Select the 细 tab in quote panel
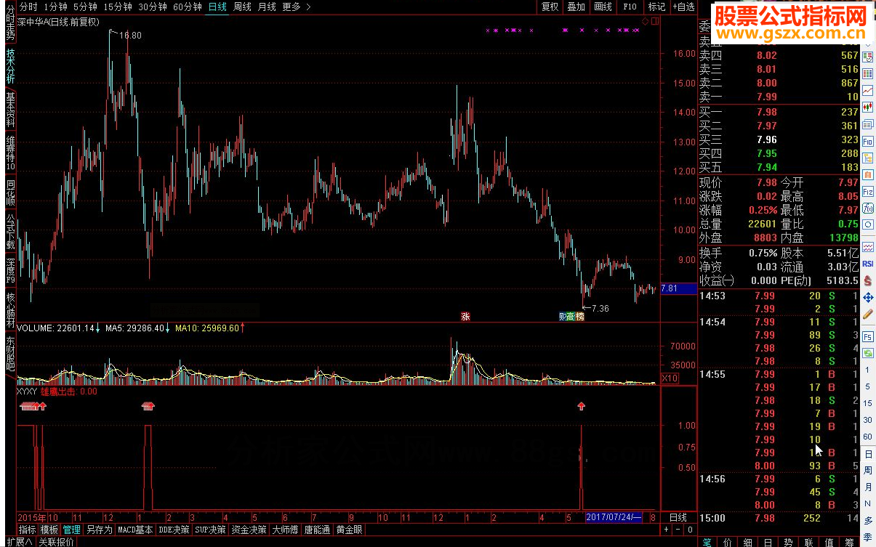Viewport: 876px width, 547px height. pos(748,541)
